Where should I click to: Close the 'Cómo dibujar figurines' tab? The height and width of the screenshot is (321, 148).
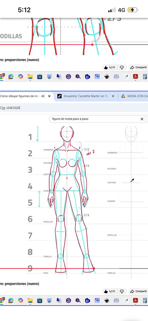point(49,96)
